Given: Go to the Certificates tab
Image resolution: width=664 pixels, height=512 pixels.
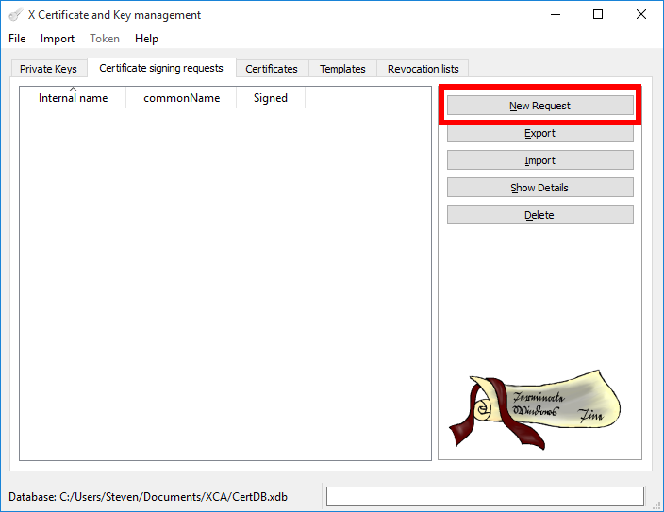Looking at the screenshot, I should click(x=272, y=69).
